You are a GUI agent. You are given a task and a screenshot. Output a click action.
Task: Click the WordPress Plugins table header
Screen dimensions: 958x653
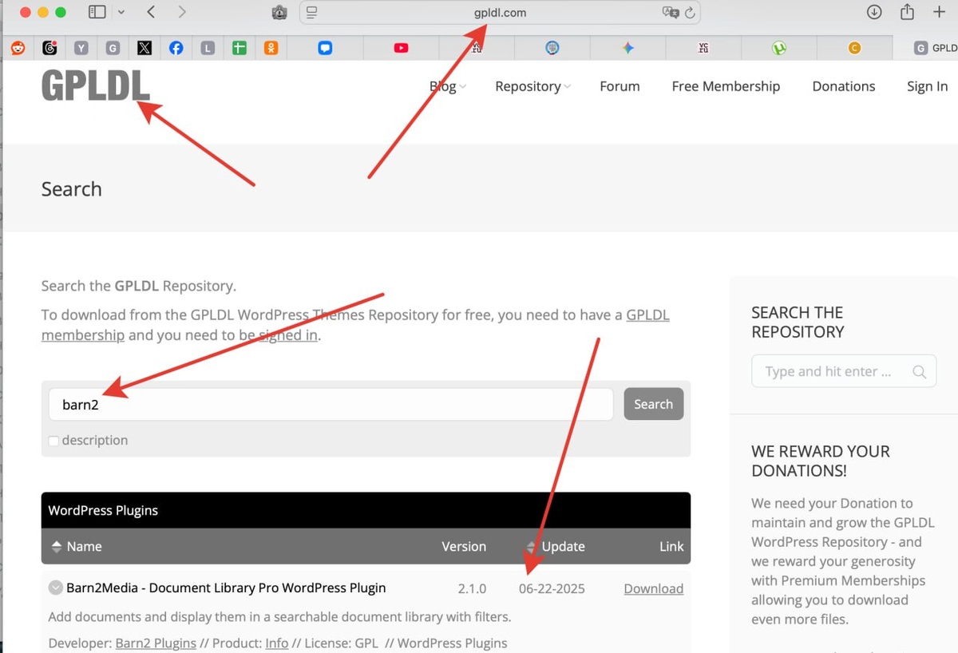tap(366, 510)
